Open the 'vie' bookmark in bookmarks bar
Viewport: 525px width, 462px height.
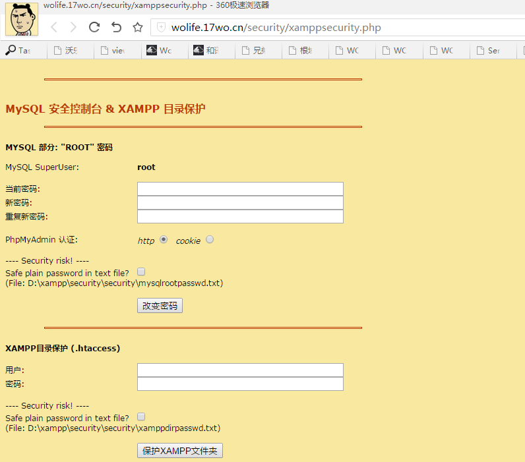tap(113, 51)
